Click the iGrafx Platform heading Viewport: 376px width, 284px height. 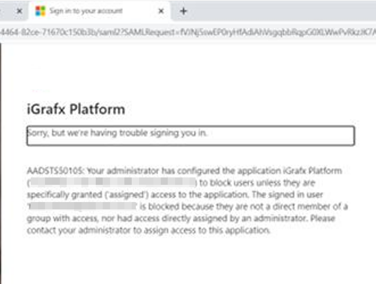click(76, 109)
